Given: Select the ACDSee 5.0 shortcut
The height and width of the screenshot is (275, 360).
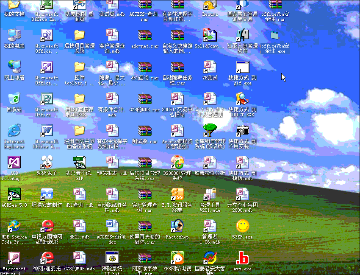Looking at the screenshot, I should click(x=14, y=194).
